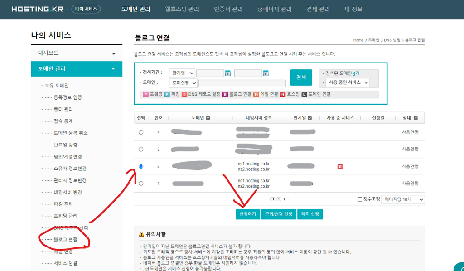Click the 신청하기 button
Viewport: 464px width, 271px height.
(x=247, y=214)
